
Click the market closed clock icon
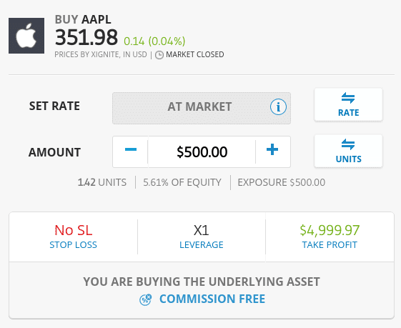tap(159, 55)
